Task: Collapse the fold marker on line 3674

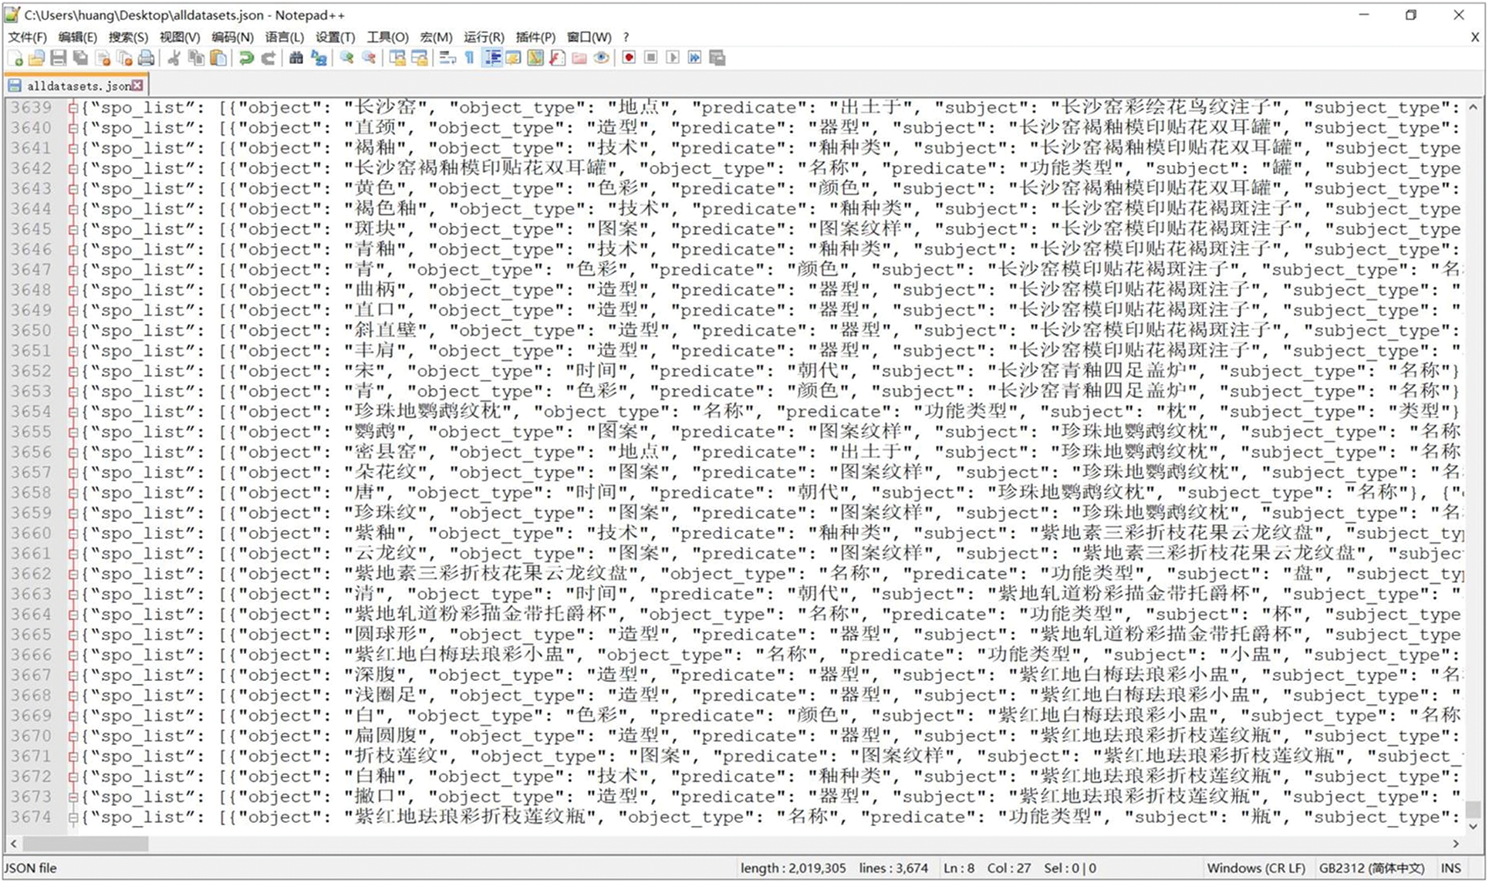Action: tap(73, 817)
